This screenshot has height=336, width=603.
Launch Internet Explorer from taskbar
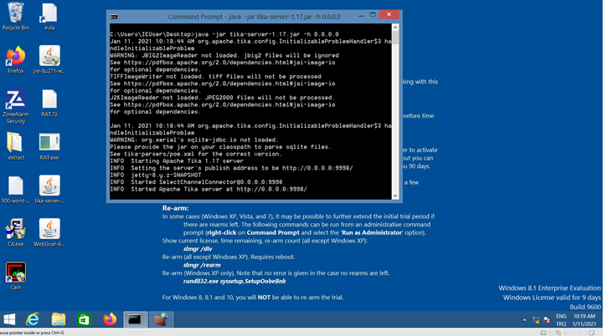(x=33, y=319)
